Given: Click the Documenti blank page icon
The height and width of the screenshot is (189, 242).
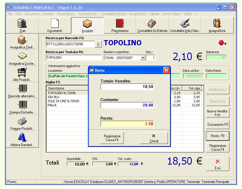Looking at the screenshot, I should [55, 23].
